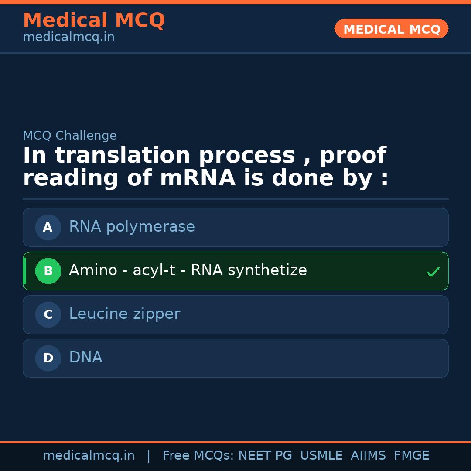This screenshot has height=471, width=471.
Task: Click the orange MEDICAL MCQ badge
Action: [391, 29]
